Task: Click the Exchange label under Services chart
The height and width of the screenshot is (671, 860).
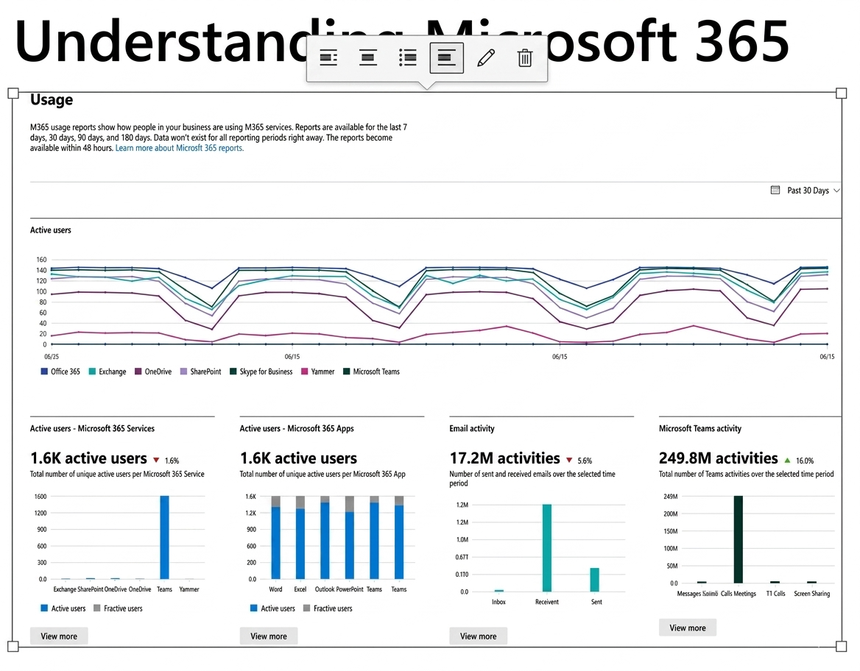Action: point(65,589)
